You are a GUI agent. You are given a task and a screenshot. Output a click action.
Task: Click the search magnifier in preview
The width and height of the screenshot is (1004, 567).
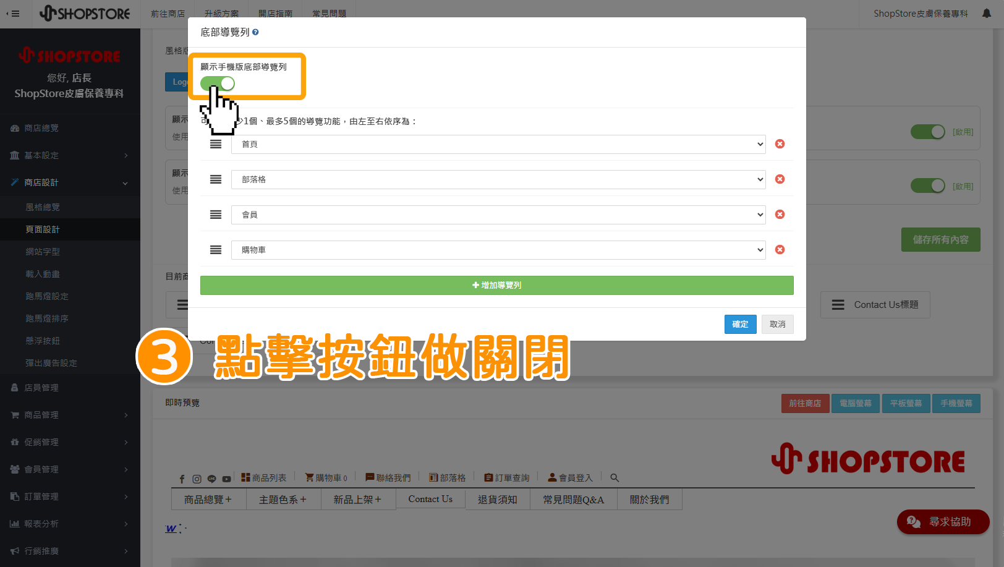point(615,477)
